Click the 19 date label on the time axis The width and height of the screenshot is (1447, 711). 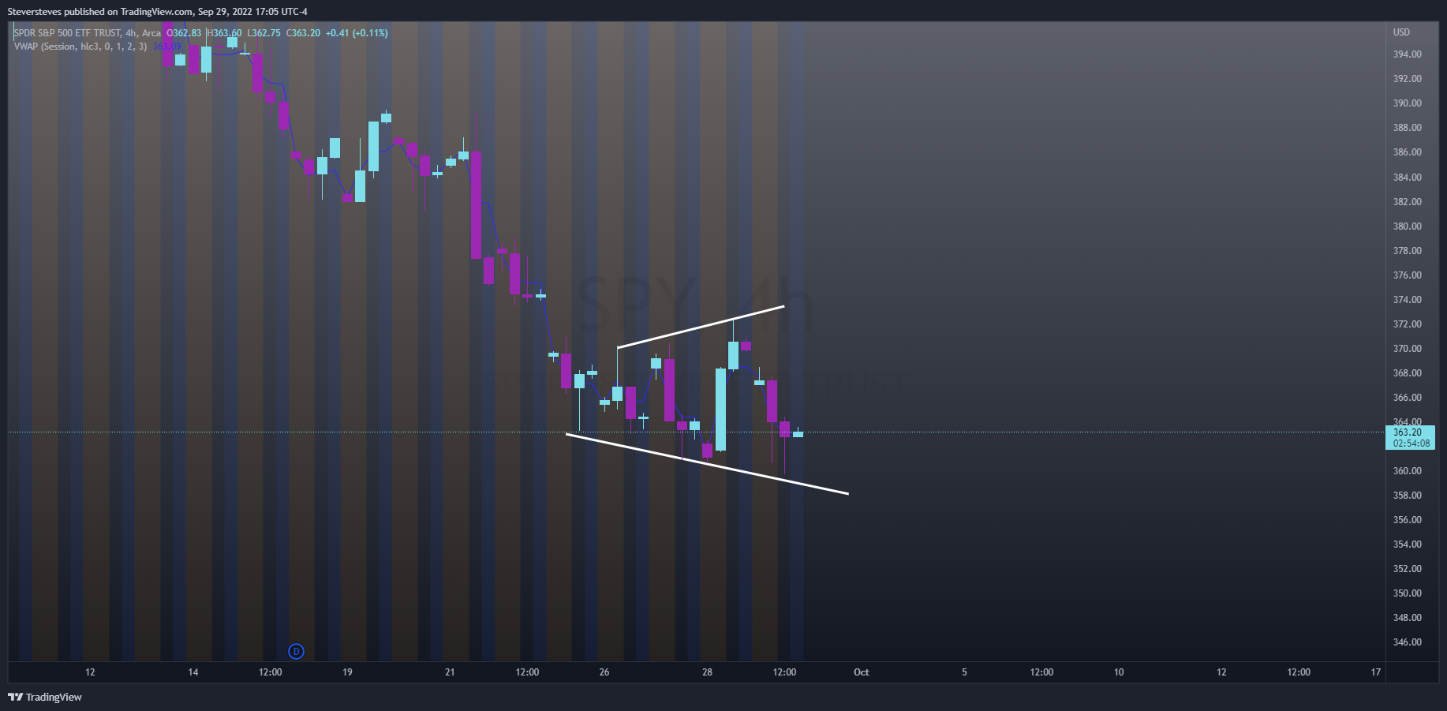point(347,672)
